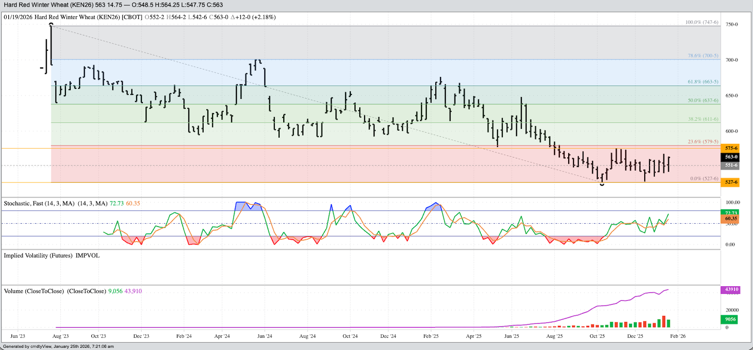The height and width of the screenshot is (350, 753).
Task: Click the Volume (CloseToClose) indicator title
Action: (x=34, y=291)
